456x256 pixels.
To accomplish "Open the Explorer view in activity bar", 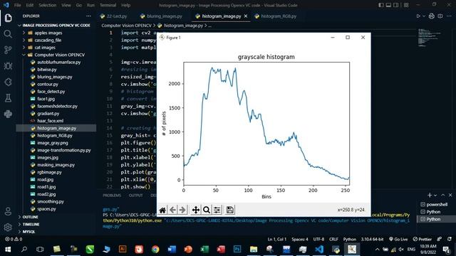I will (x=8, y=18).
